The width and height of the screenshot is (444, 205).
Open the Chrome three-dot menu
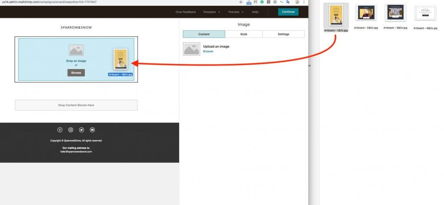click(305, 2)
